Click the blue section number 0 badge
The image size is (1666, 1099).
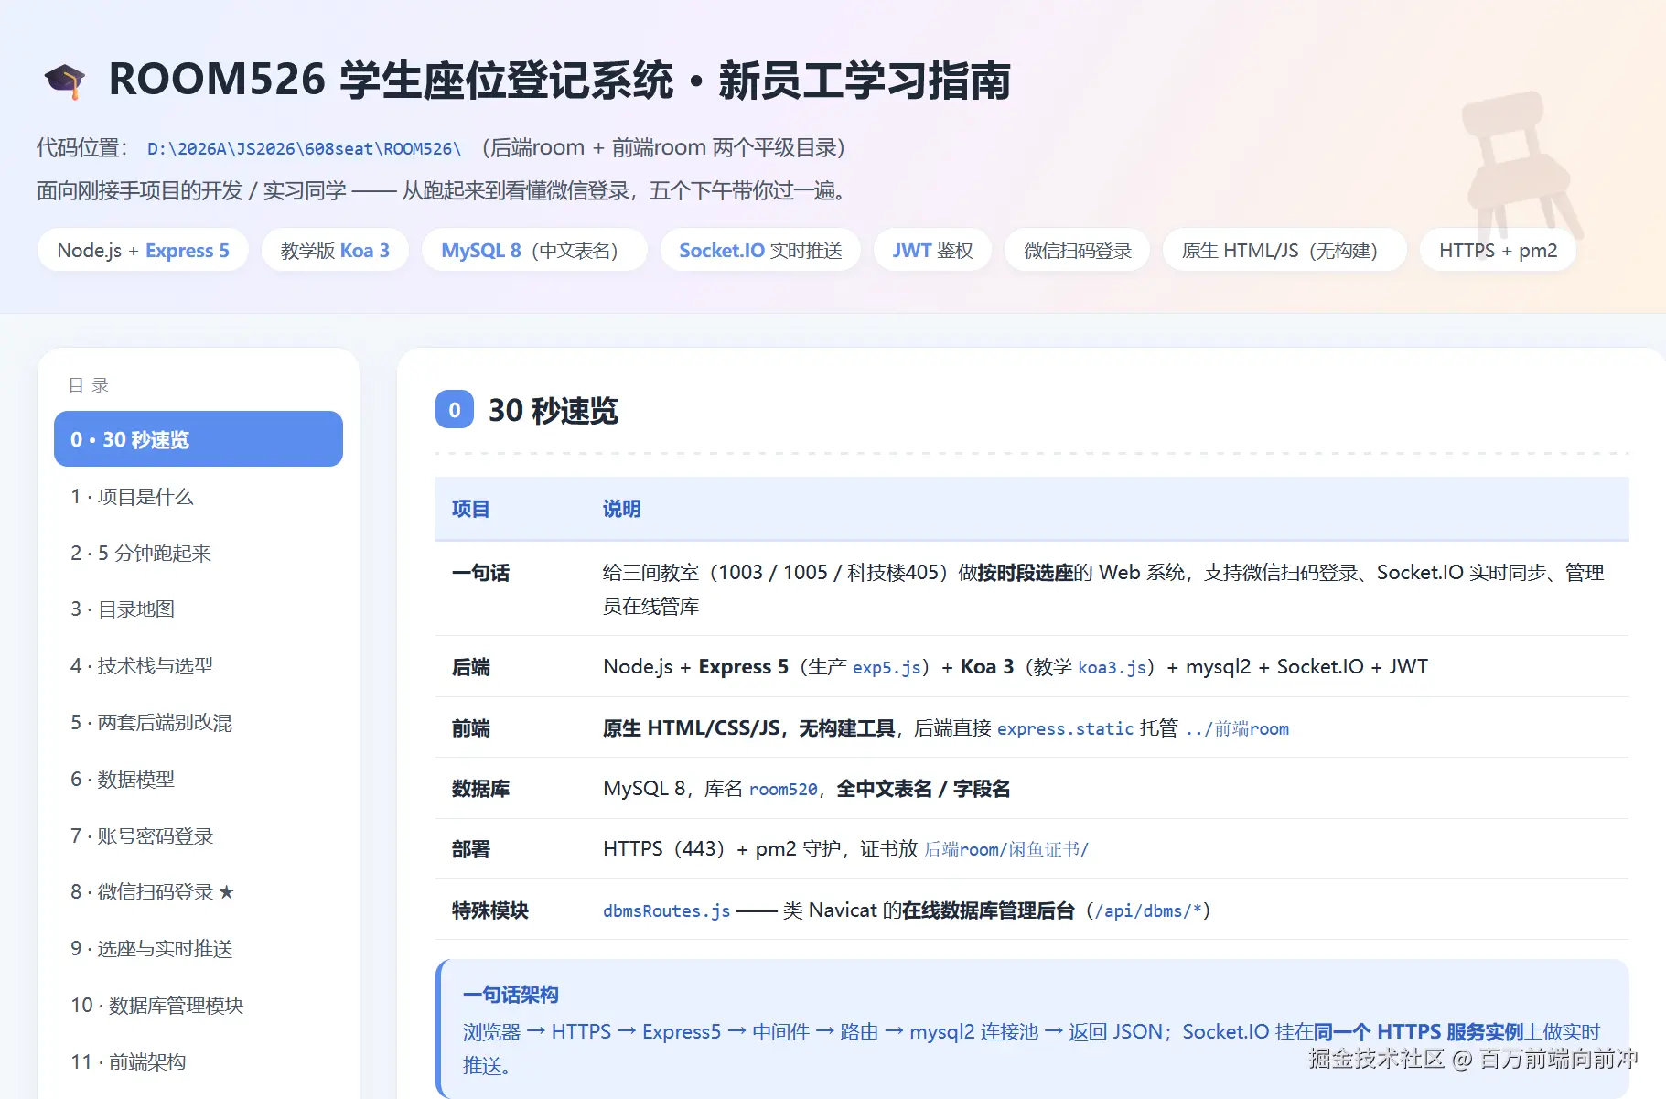455,410
